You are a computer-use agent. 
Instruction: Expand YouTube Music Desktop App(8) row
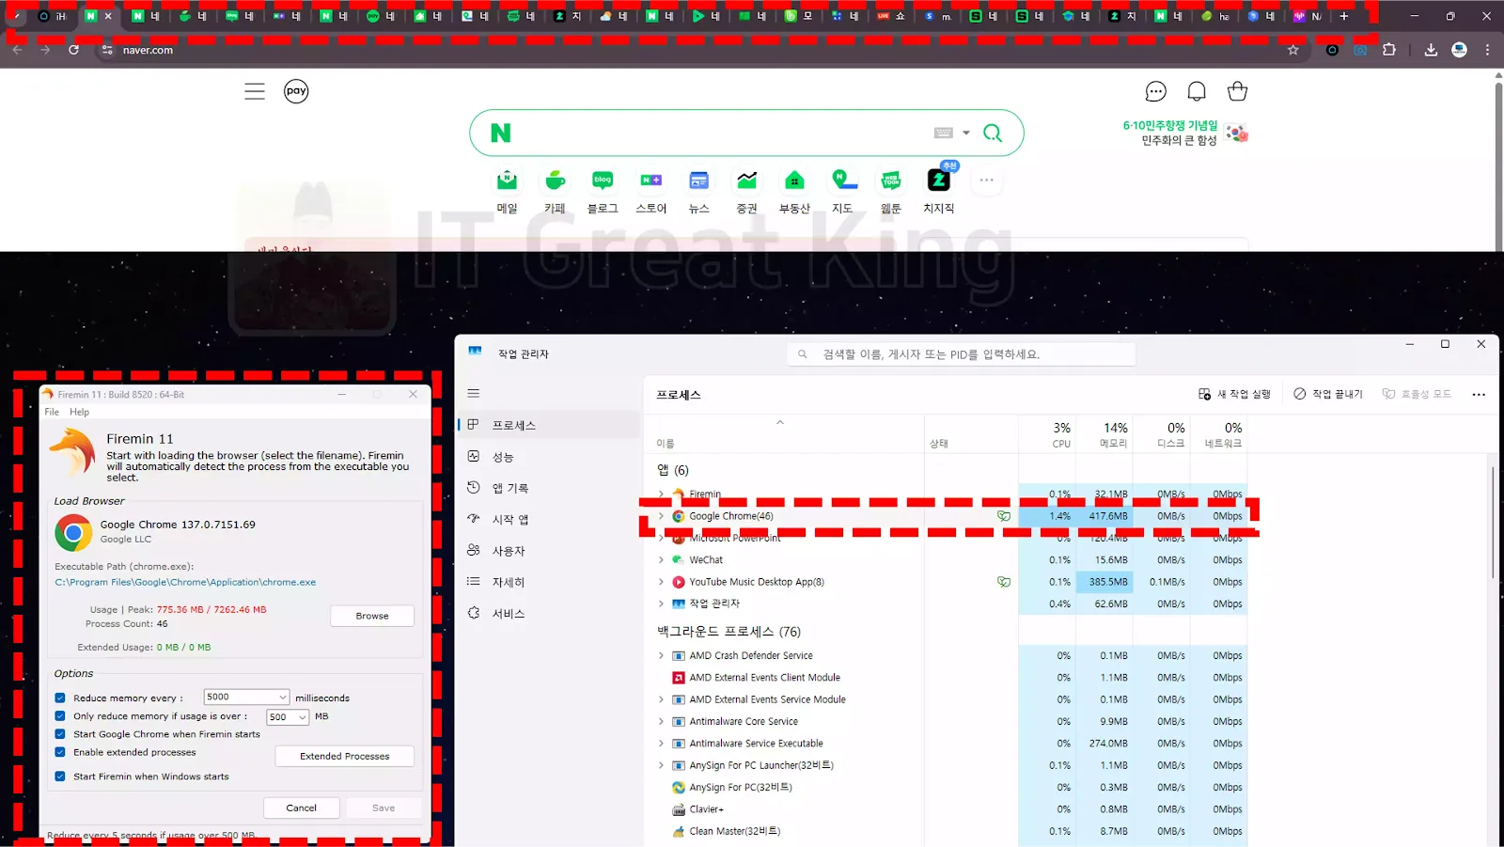click(x=661, y=582)
